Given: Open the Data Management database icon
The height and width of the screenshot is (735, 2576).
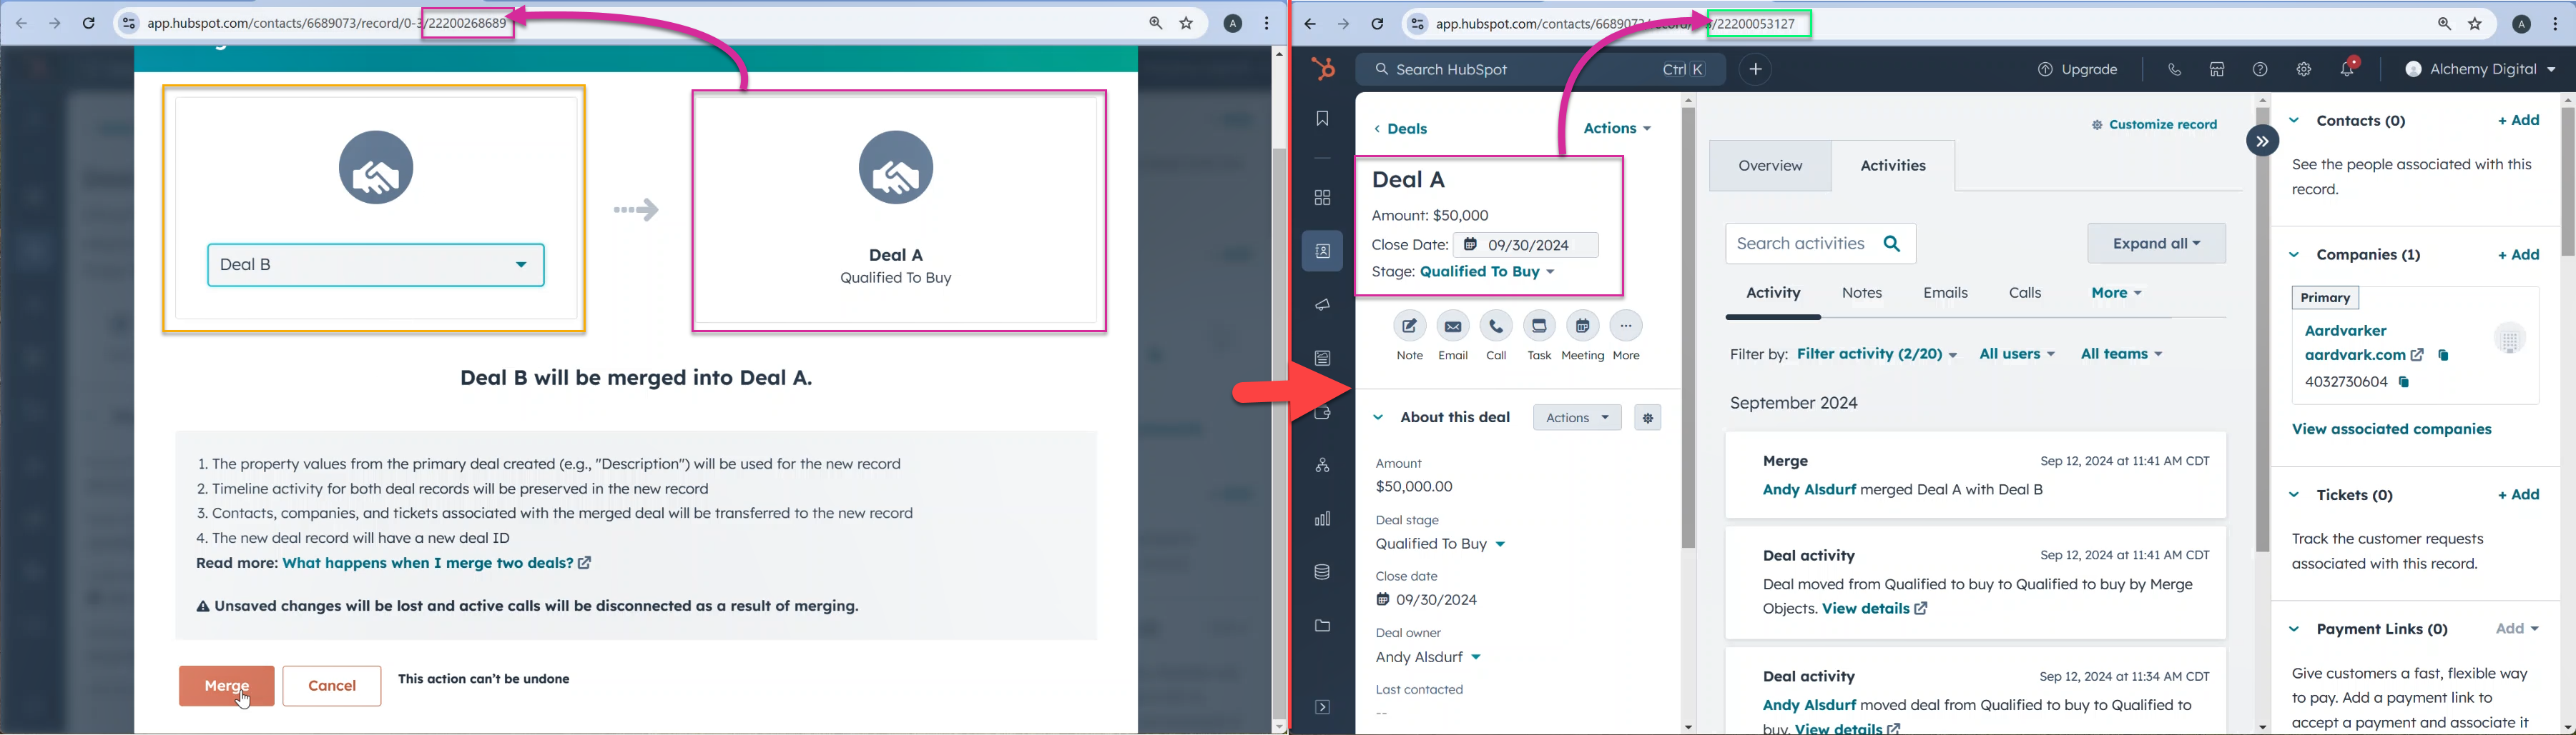Looking at the screenshot, I should click(x=1322, y=572).
